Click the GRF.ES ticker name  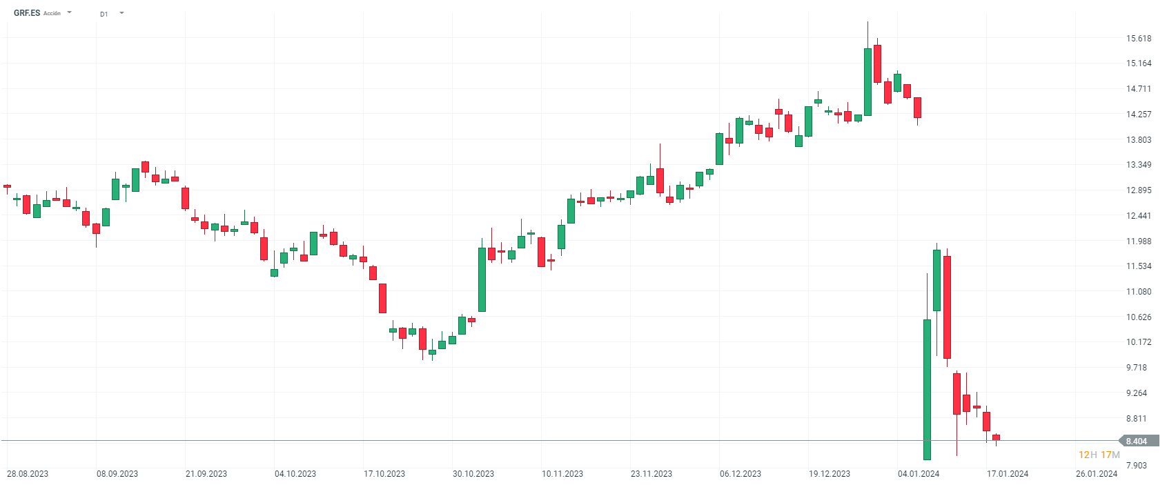point(27,13)
